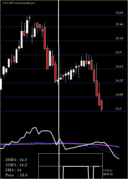
Task: Click the 12MA : 14.2 readout
Action: [16, 165]
